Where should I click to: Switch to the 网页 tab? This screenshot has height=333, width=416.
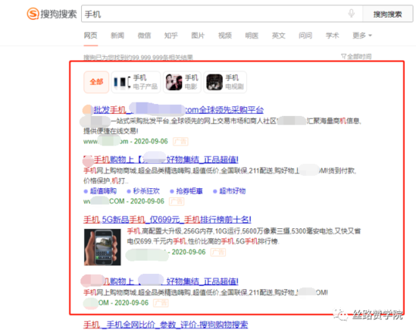pos(91,36)
